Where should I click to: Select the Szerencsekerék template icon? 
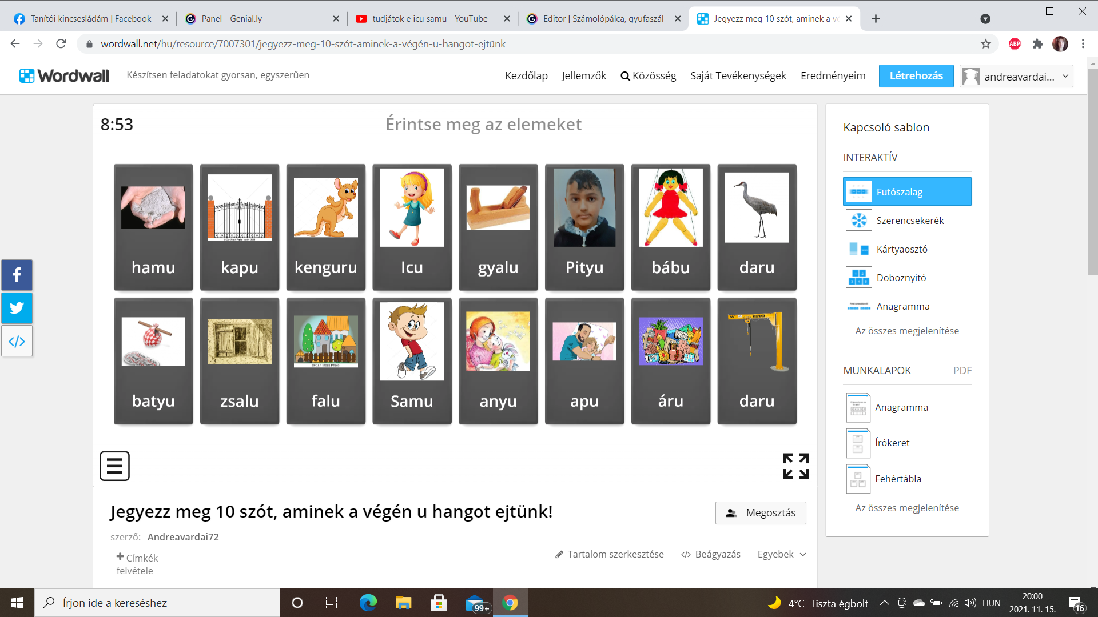coord(858,220)
